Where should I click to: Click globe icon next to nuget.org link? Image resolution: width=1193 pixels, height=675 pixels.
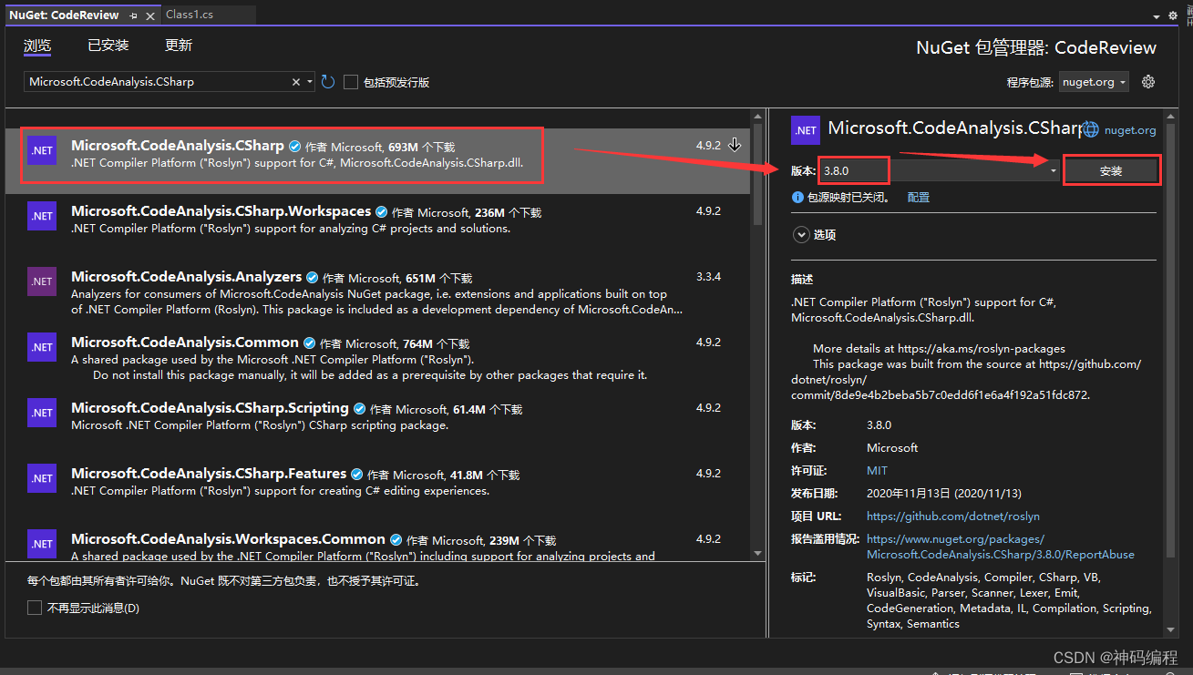tap(1090, 129)
